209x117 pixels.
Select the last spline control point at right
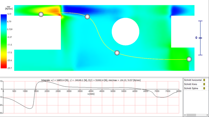[189, 59]
